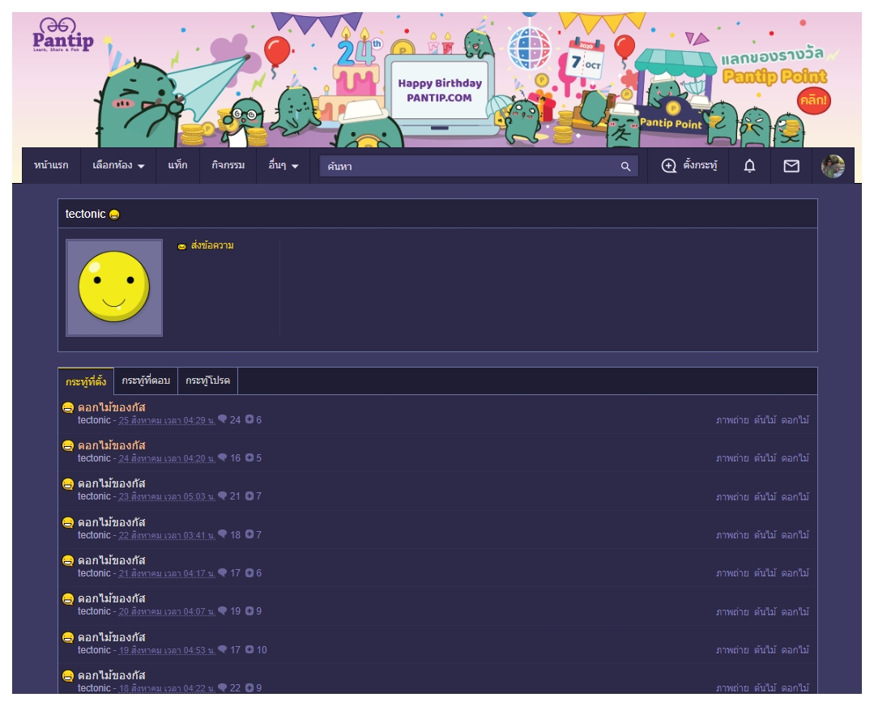Click ต้นไม้ tag on 24 สิงหาคม row
The image size is (874, 706).
point(765,458)
